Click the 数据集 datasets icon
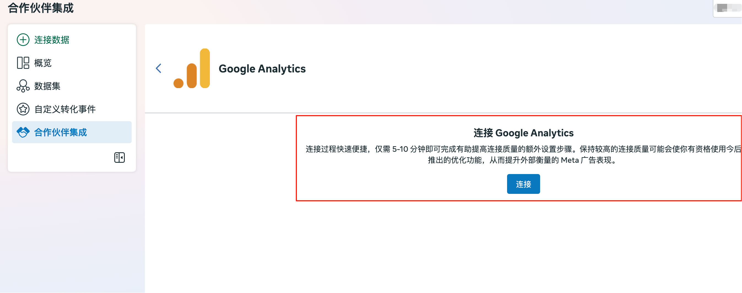 [x=23, y=86]
